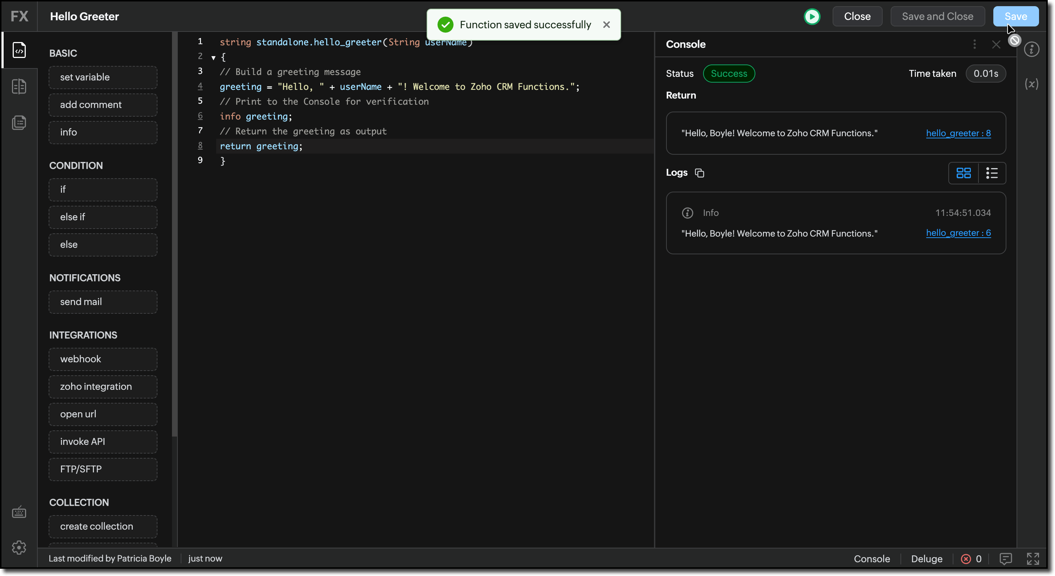Click the log timestamp 11:54:51.034
Image resolution: width=1055 pixels, height=576 pixels.
coord(963,213)
